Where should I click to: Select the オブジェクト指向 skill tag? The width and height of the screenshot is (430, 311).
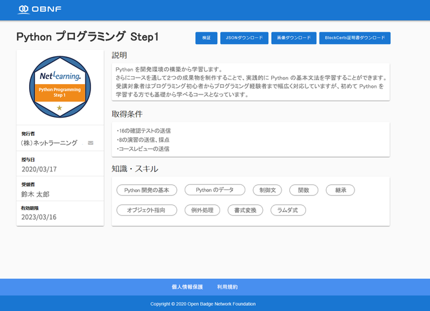(x=147, y=210)
